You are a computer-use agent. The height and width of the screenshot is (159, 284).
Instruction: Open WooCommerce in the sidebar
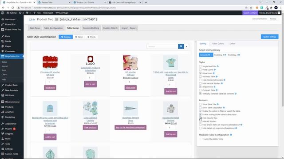coord(12,102)
